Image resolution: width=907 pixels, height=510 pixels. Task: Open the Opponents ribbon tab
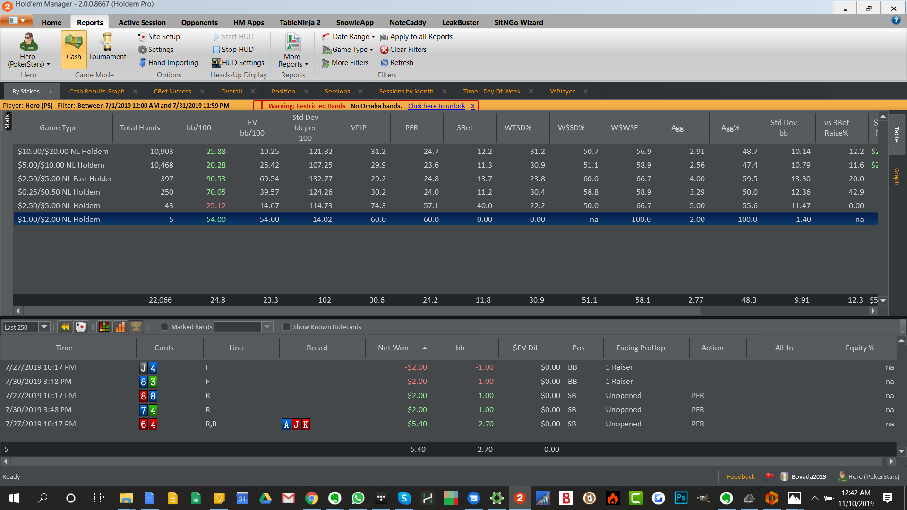199,22
